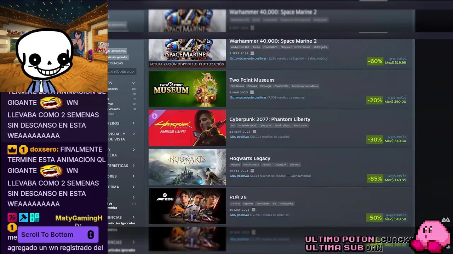Expand the section ending in 'ORES'
This screenshot has width=453, height=254.
pos(133,176)
